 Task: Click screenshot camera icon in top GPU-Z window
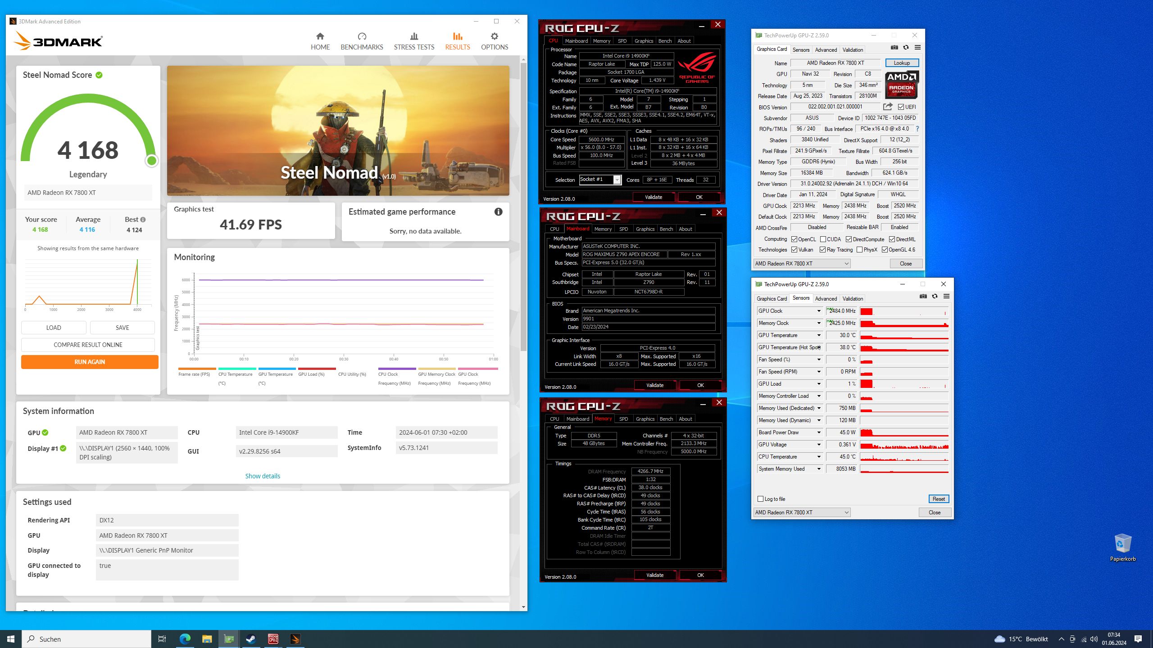[x=894, y=48]
